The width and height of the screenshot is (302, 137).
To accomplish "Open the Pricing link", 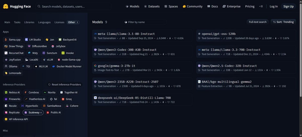I will pyautogui.click(x=250, y=6).
